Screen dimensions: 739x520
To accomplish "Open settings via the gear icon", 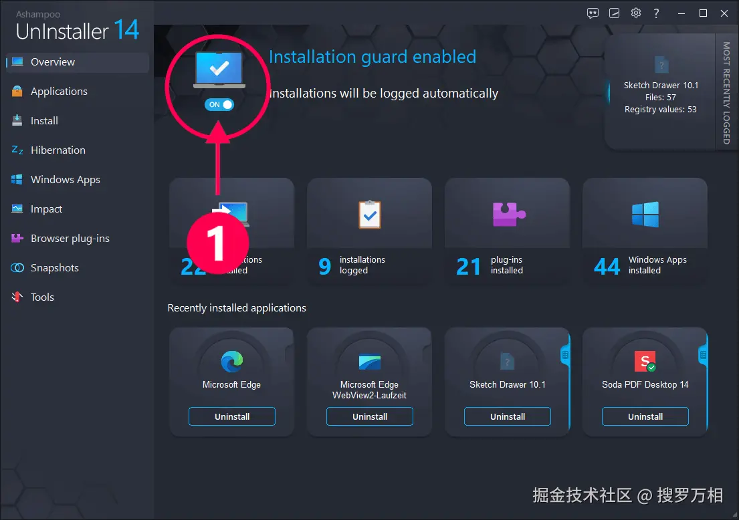I will 636,13.
